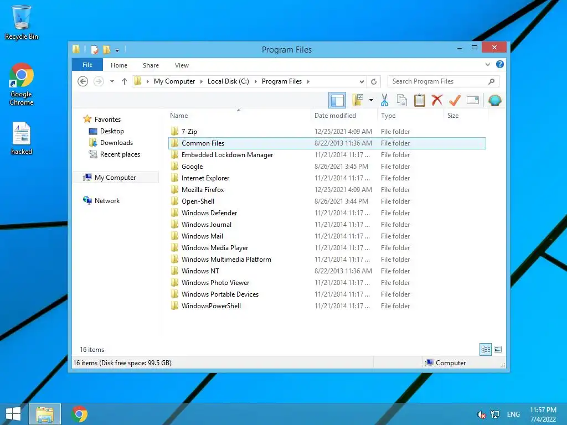The width and height of the screenshot is (567, 425).
Task: Click the email envelope toolbar icon
Action: 473,101
